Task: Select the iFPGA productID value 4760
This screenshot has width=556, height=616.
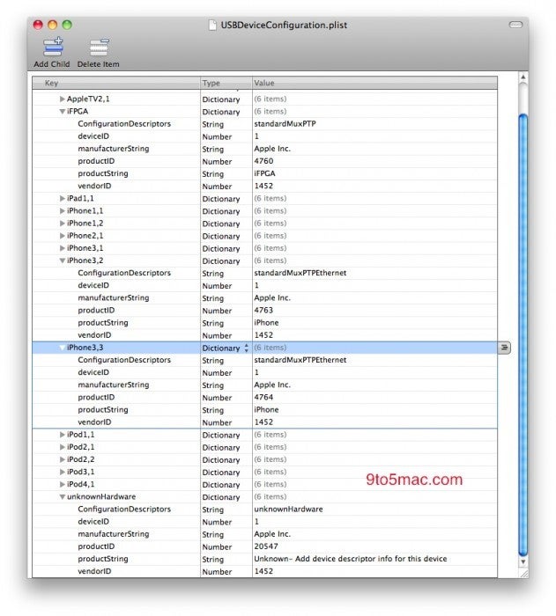Action: 263,161
